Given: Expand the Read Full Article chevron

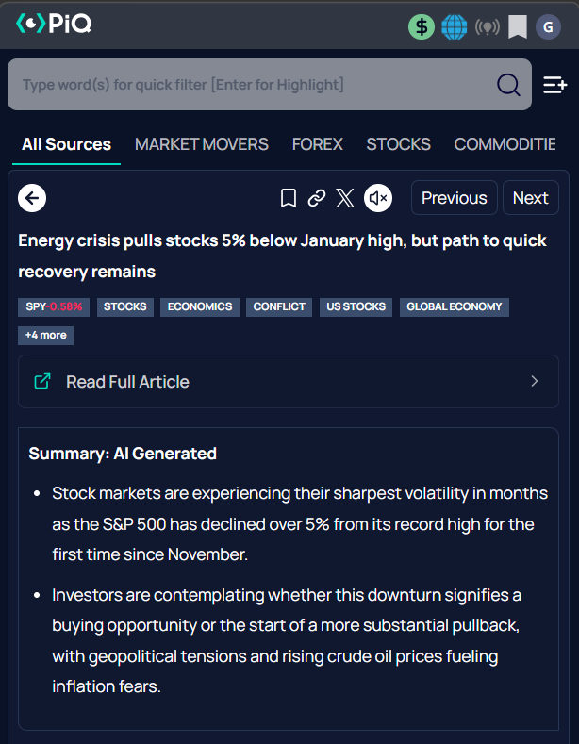Looking at the screenshot, I should [535, 381].
